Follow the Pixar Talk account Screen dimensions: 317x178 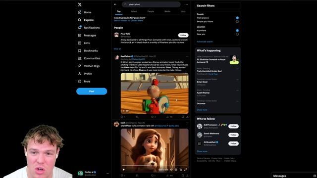(183, 35)
